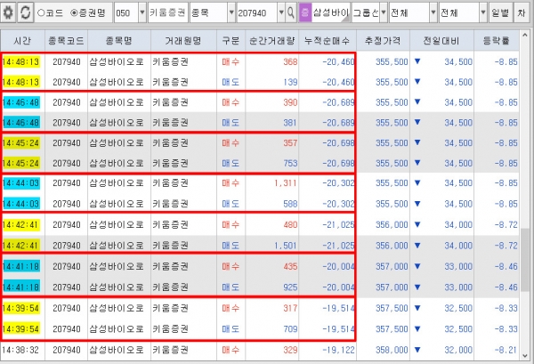The image size is (534, 364).
Task: Click the 거래원명 column header
Action: [183, 41]
